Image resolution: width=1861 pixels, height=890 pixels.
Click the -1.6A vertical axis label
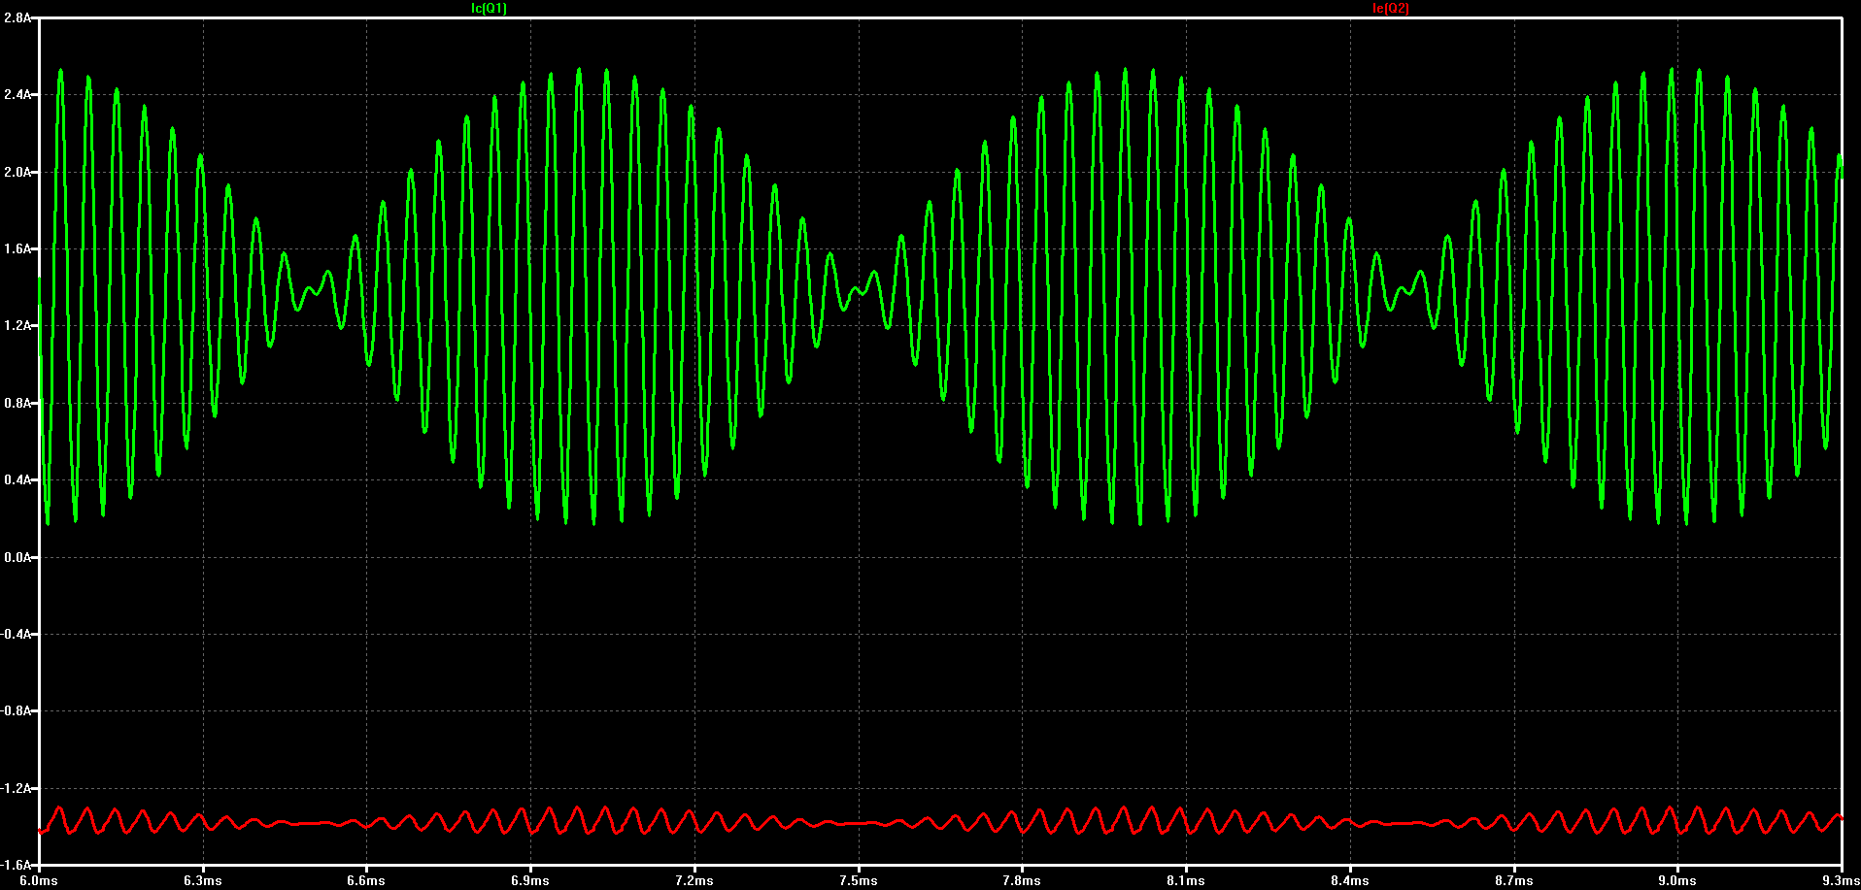17,865
